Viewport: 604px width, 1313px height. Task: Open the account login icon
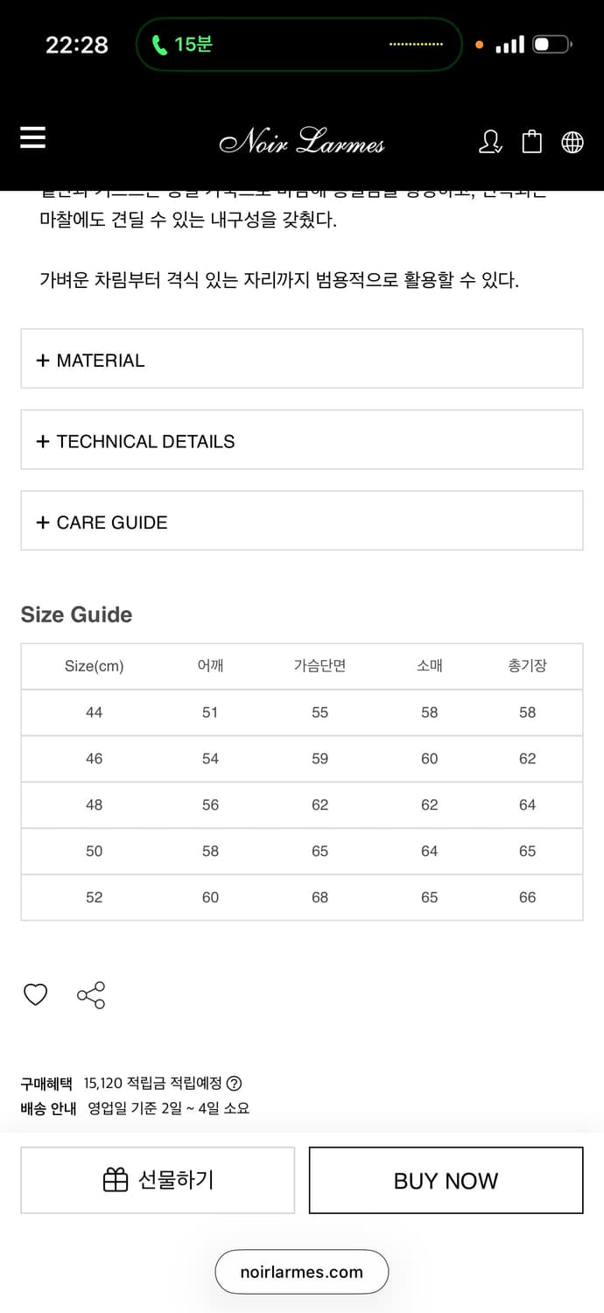coord(492,143)
